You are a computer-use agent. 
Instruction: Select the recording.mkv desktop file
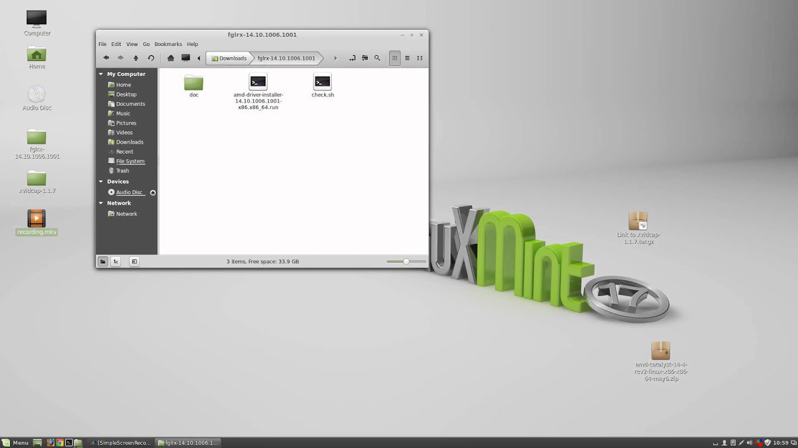point(37,223)
